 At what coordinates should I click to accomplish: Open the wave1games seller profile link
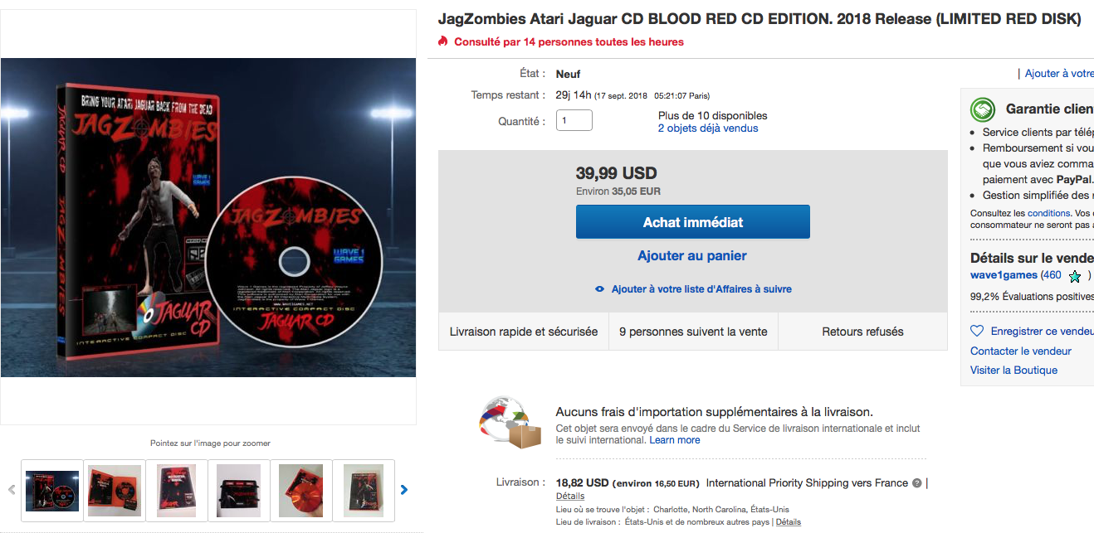click(x=1004, y=275)
